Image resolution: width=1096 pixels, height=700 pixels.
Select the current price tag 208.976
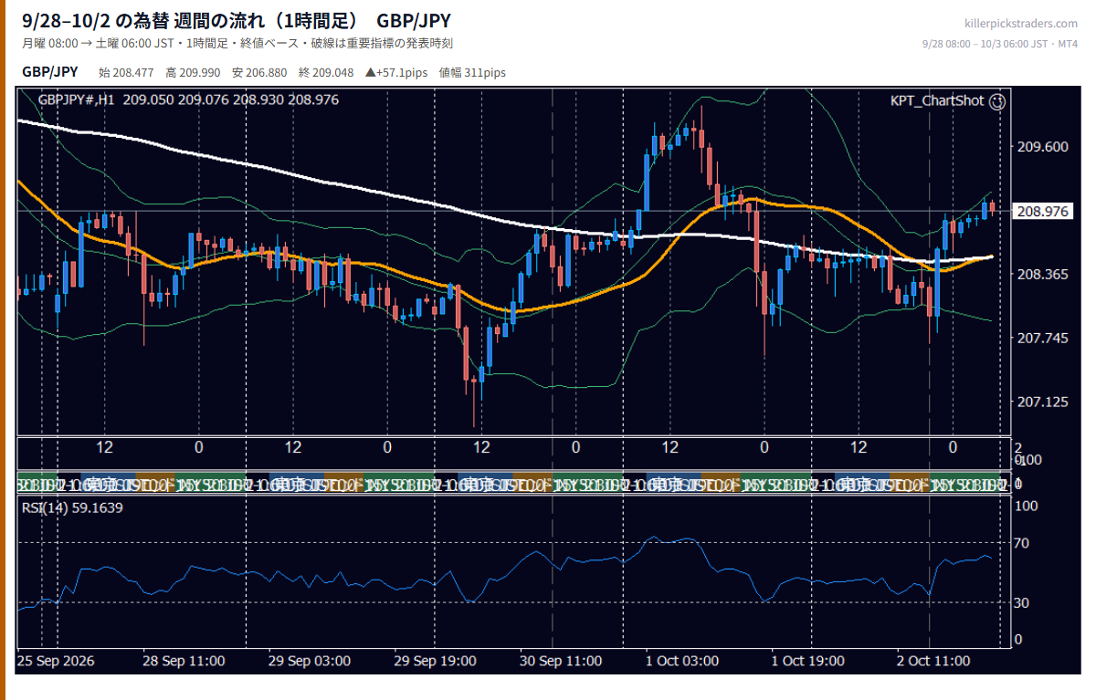click(1042, 211)
